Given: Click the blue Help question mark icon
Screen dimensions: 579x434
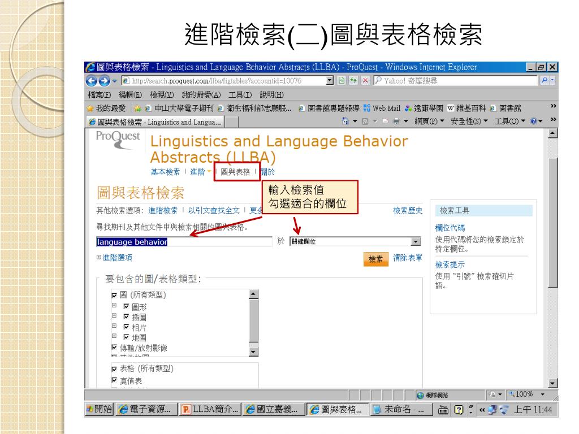Looking at the screenshot, I should (x=534, y=121).
